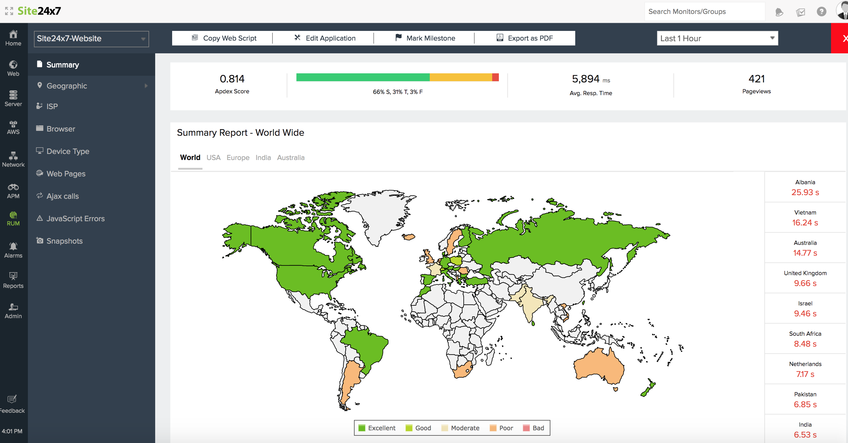This screenshot has width=848, height=443.
Task: Click the APM binoculars icon
Action: (13, 187)
